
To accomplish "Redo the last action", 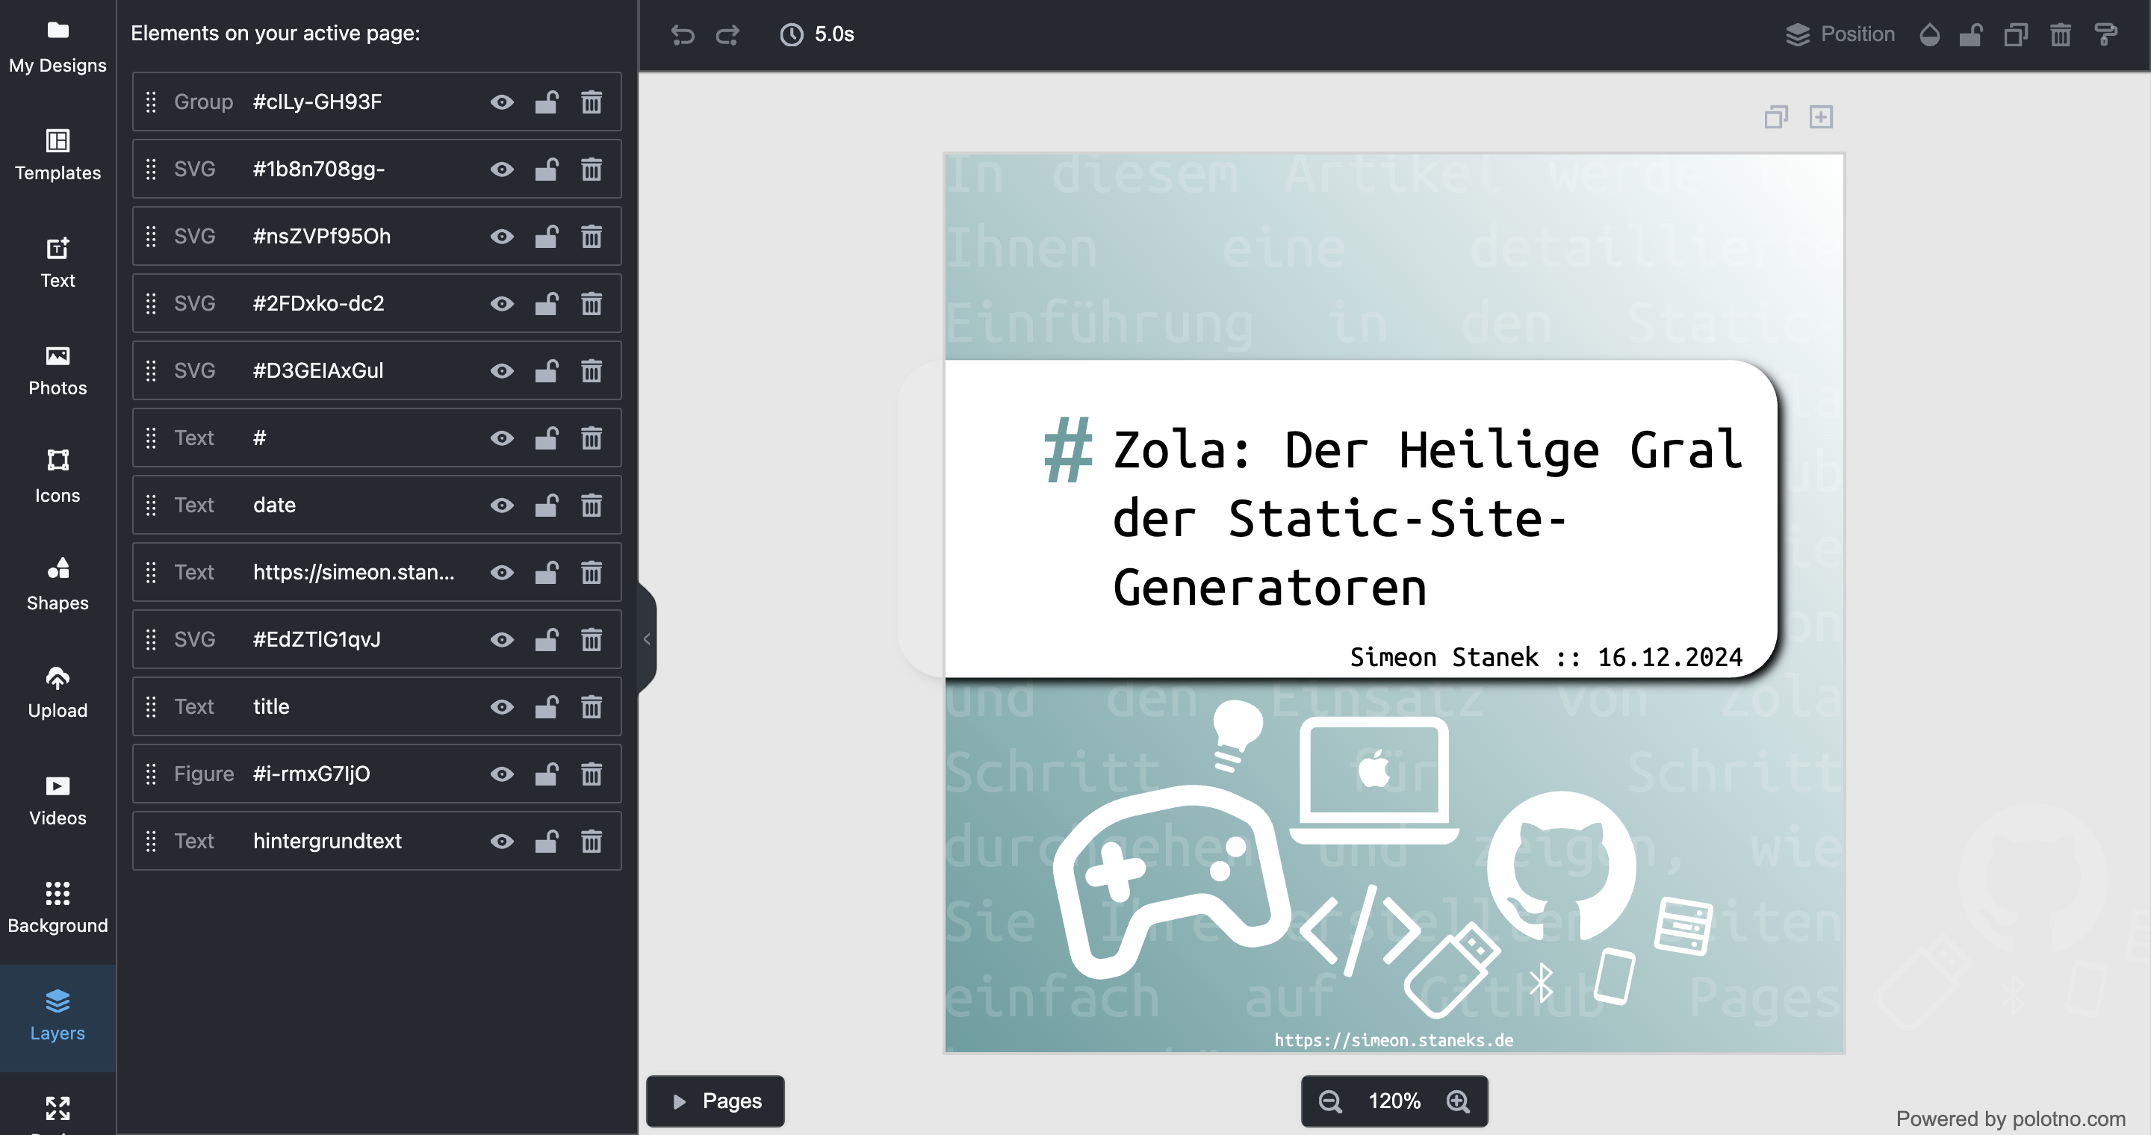I will [x=727, y=34].
